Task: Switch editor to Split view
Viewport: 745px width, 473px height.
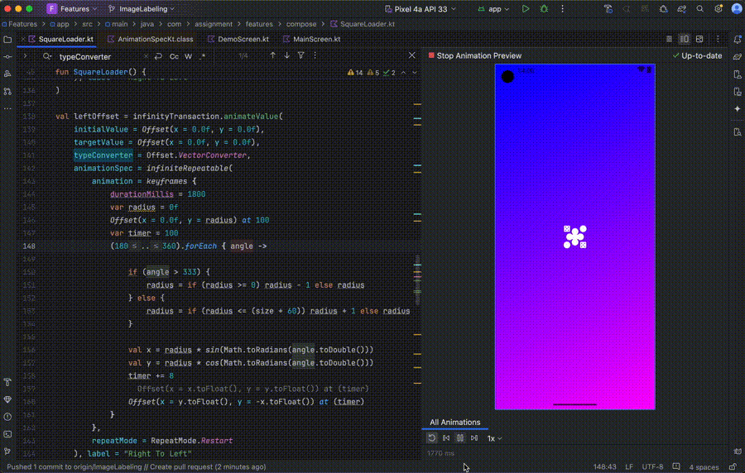Action: (x=685, y=39)
